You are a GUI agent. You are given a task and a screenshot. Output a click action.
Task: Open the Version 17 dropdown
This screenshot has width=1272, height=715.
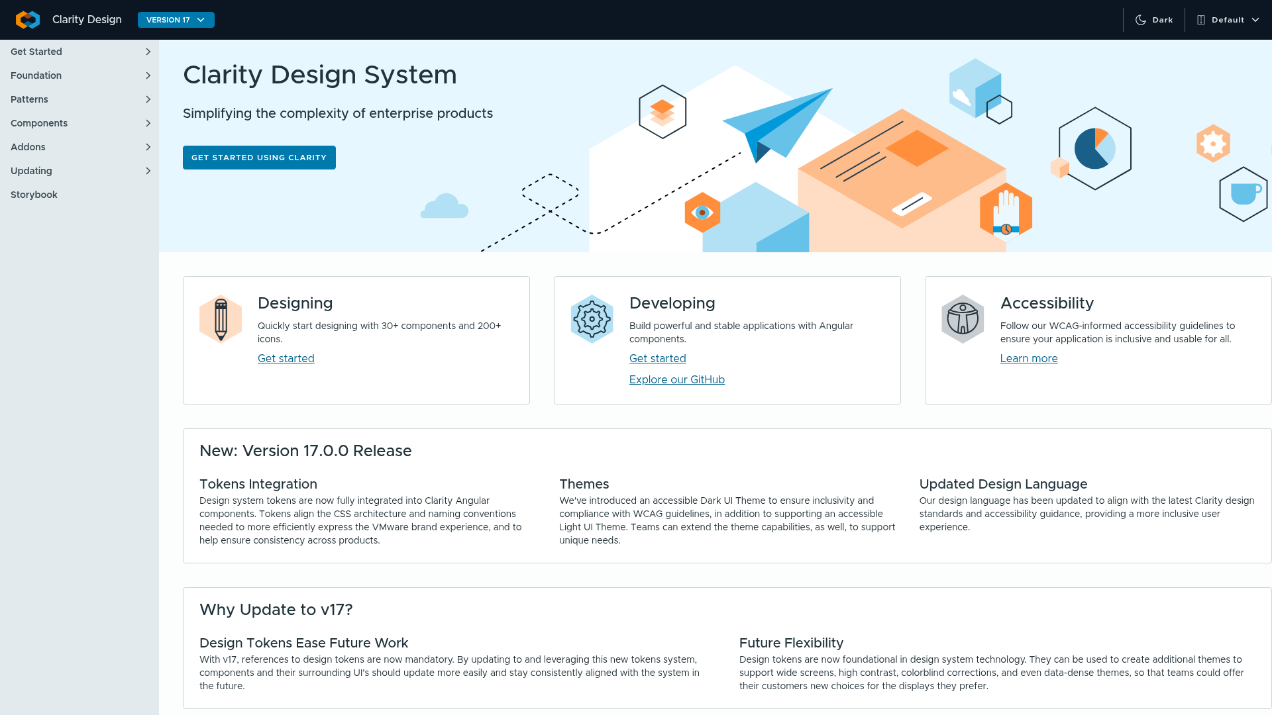(x=176, y=20)
